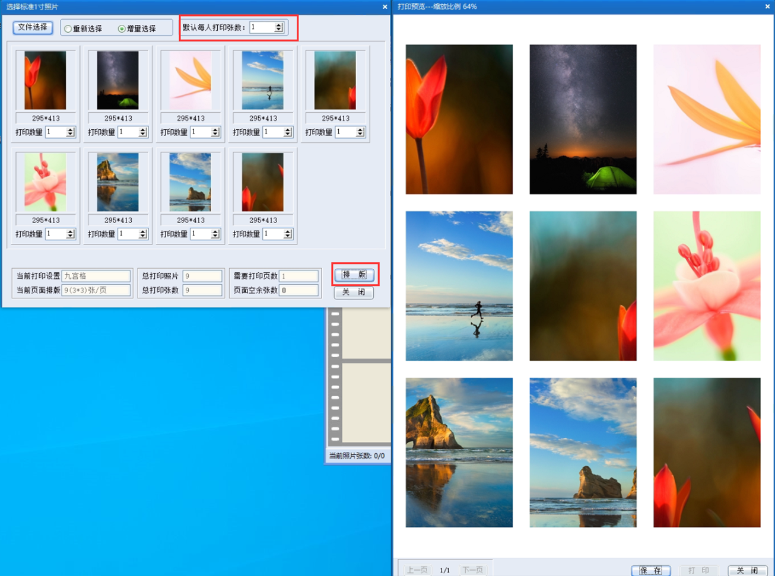775x576 pixels.
Task: Select the Milky Way tent thumbnail
Action: [117, 80]
